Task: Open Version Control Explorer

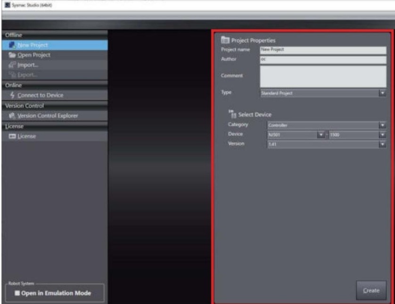Action: [x=55, y=116]
